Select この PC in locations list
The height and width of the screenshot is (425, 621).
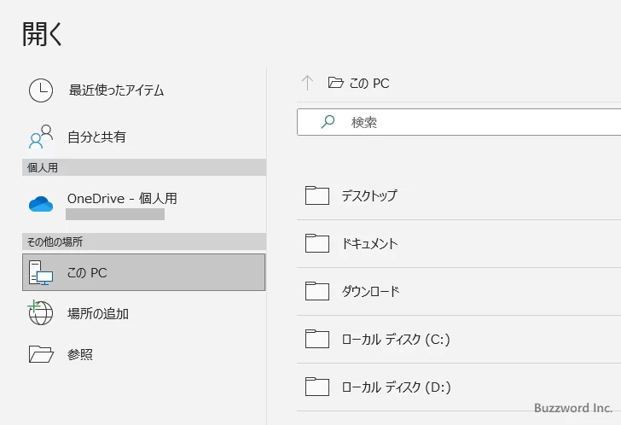point(144,272)
